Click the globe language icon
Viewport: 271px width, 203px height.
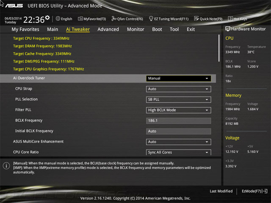tap(58, 19)
